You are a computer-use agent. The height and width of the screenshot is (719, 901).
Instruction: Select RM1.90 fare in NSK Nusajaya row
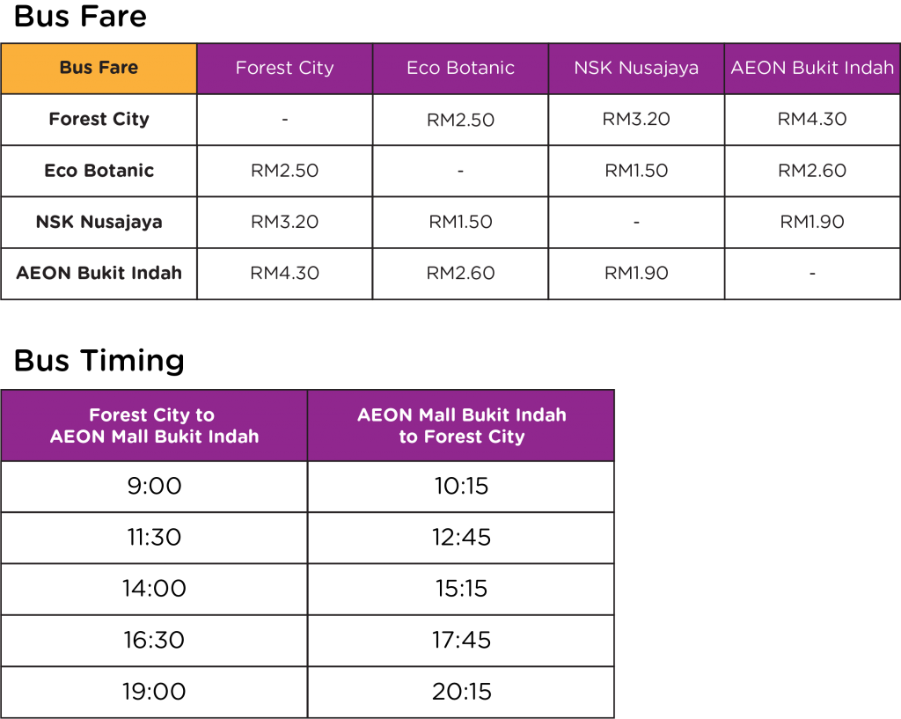tap(812, 222)
